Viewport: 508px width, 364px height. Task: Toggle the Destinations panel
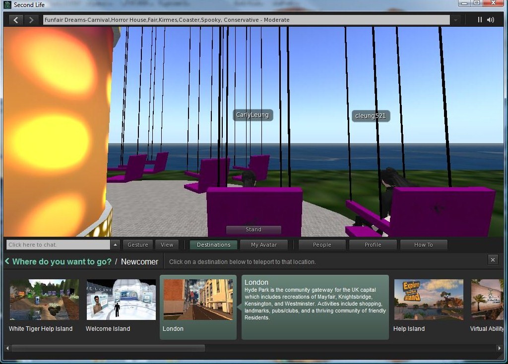pos(213,245)
